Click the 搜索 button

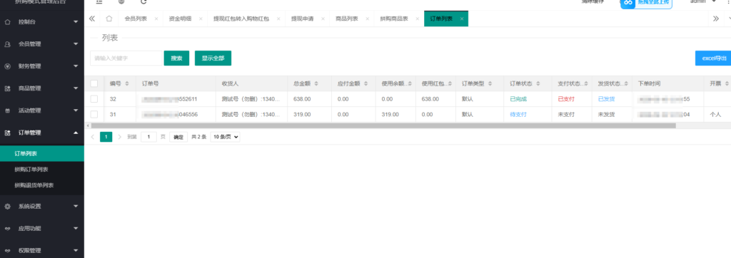point(177,58)
